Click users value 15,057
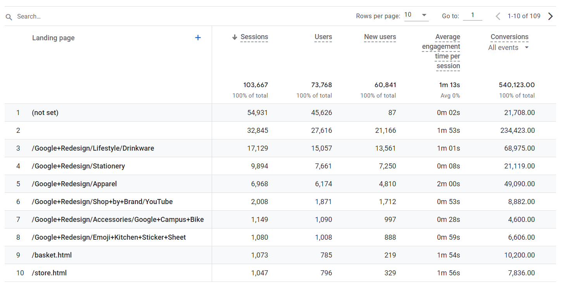Screen dimensions: 563x285 pos(322,148)
